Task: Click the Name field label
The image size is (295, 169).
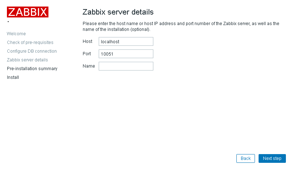Action: click(x=88, y=66)
